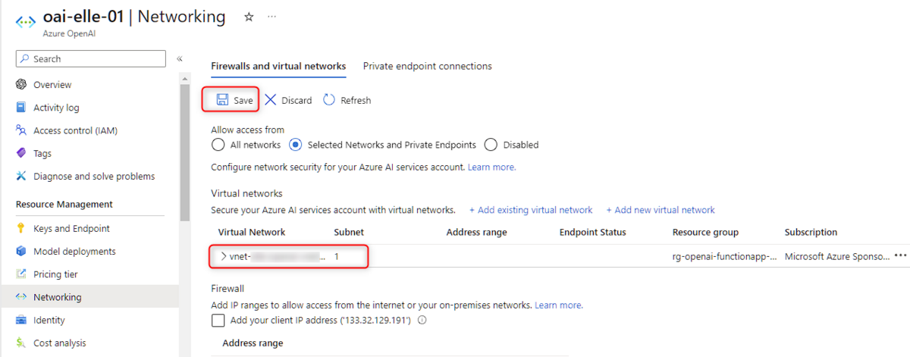
Task: Open Model deployments cube icon
Action: (21, 252)
